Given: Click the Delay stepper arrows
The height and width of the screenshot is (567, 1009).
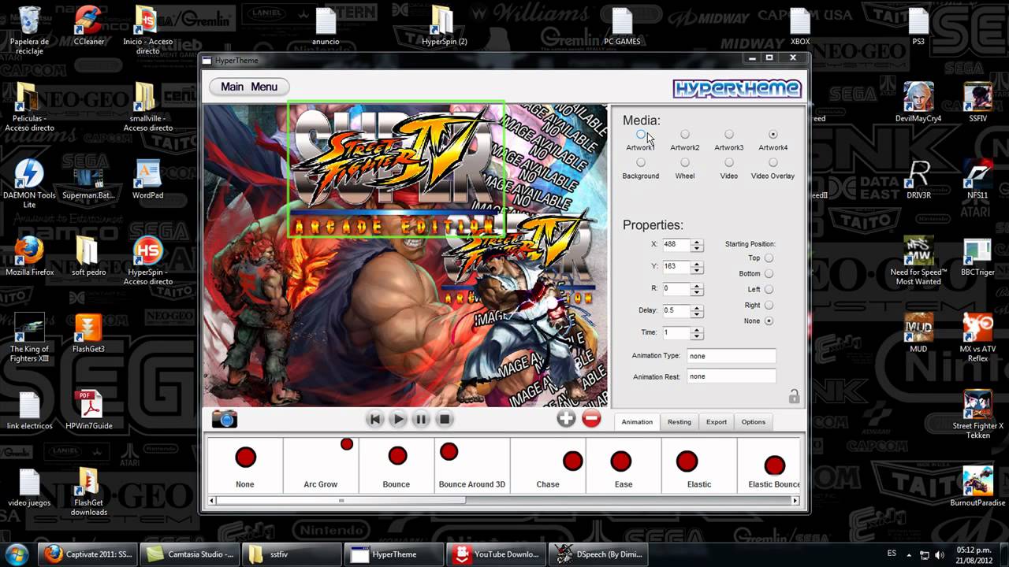Looking at the screenshot, I should (x=696, y=311).
